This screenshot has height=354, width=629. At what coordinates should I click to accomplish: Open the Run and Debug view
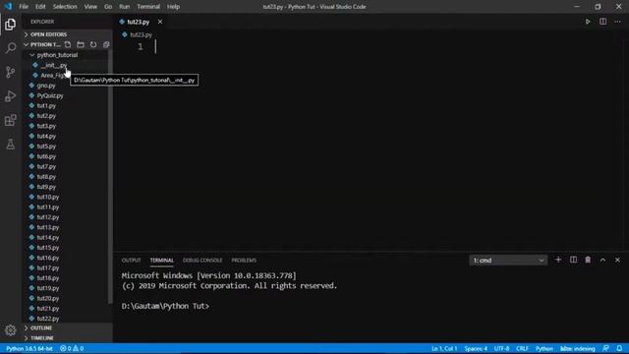pos(11,96)
